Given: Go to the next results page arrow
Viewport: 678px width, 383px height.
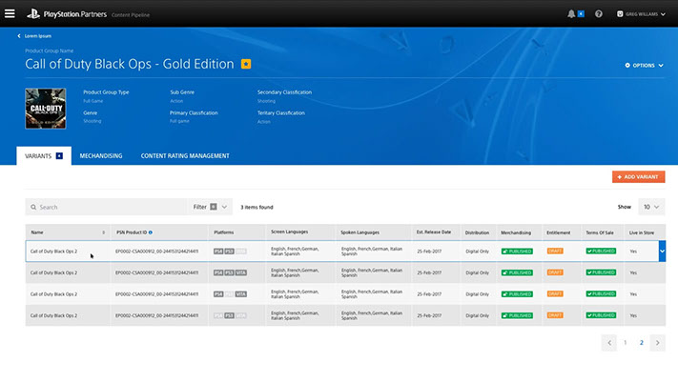Looking at the screenshot, I should [x=657, y=342].
